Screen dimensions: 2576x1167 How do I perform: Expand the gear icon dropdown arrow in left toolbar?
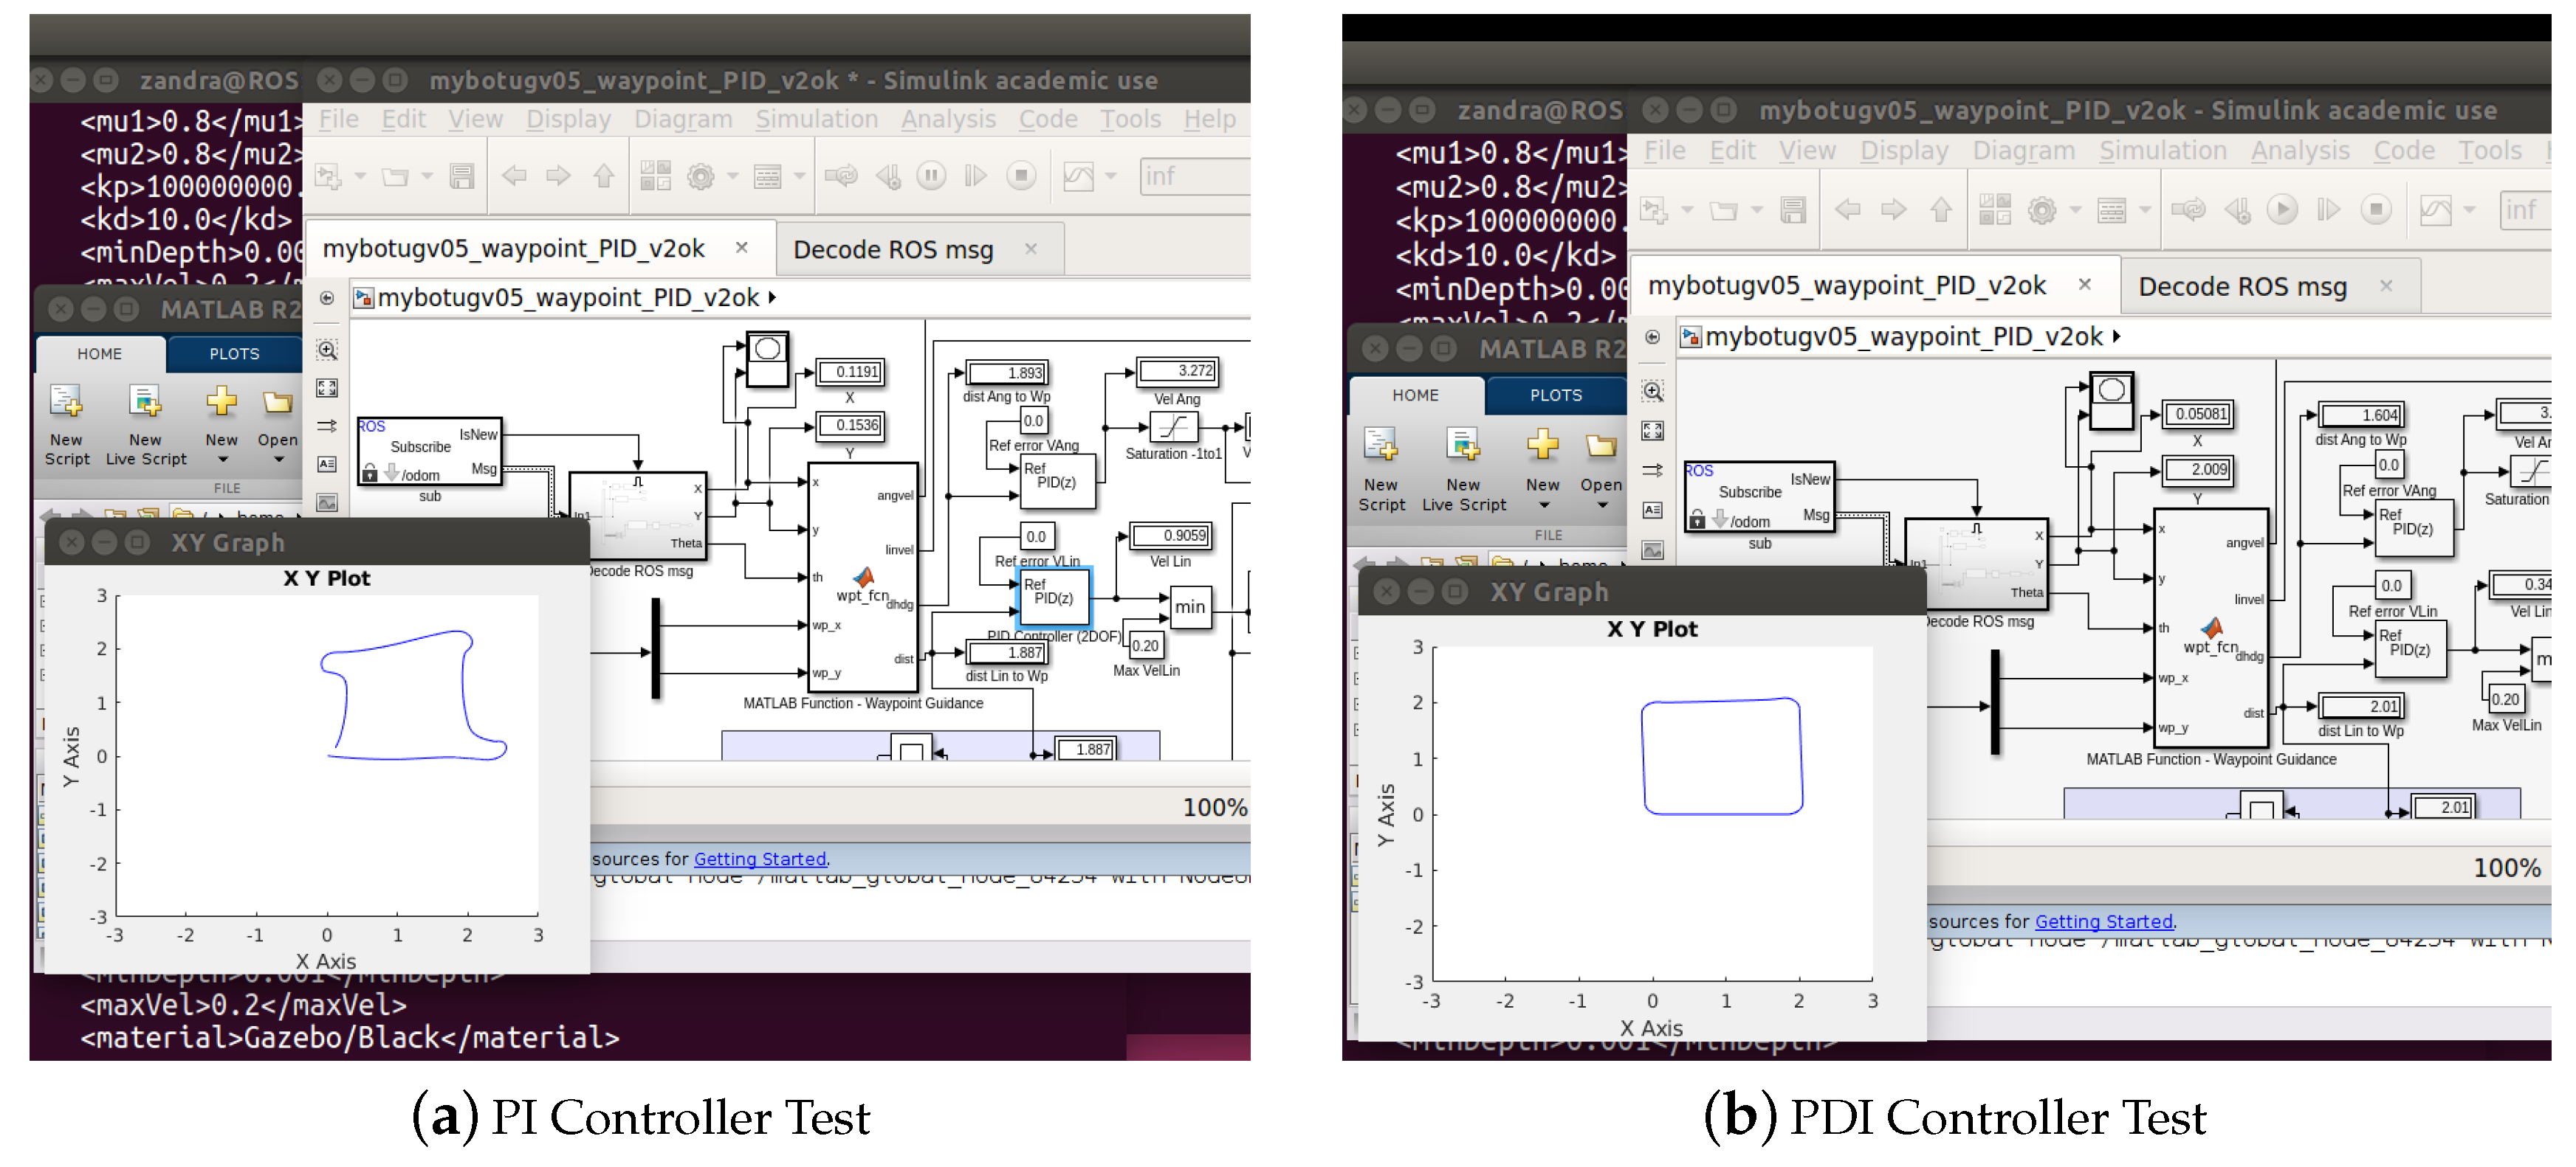click(733, 177)
